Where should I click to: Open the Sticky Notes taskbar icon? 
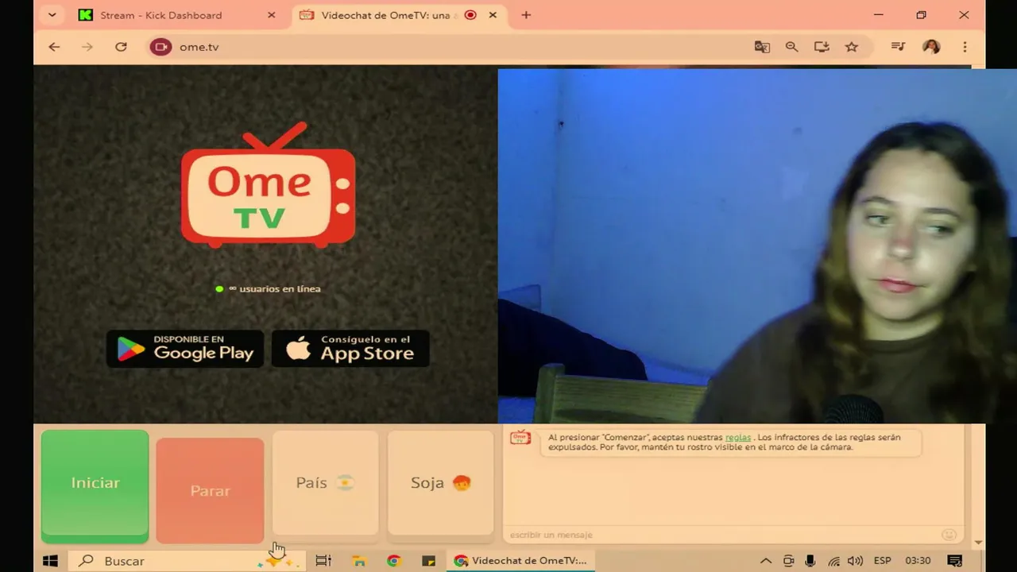tap(428, 561)
